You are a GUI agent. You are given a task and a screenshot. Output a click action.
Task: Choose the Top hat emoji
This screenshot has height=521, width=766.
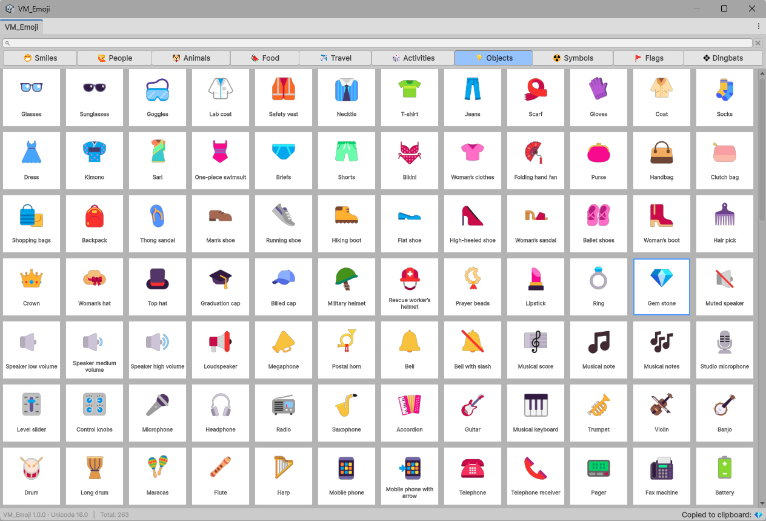point(158,287)
